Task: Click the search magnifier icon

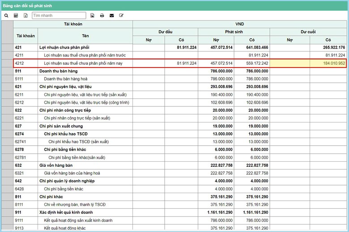Action: [6, 16]
